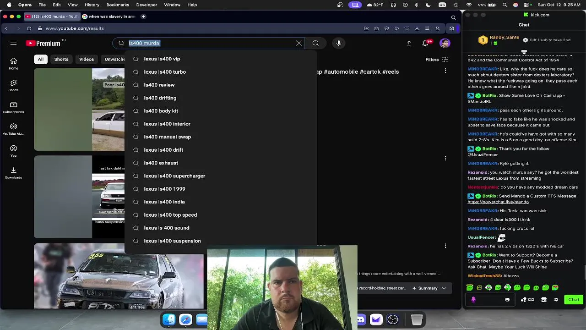Open the Opera menu in menu bar
Viewport: 586px width, 330px height.
coord(25,5)
